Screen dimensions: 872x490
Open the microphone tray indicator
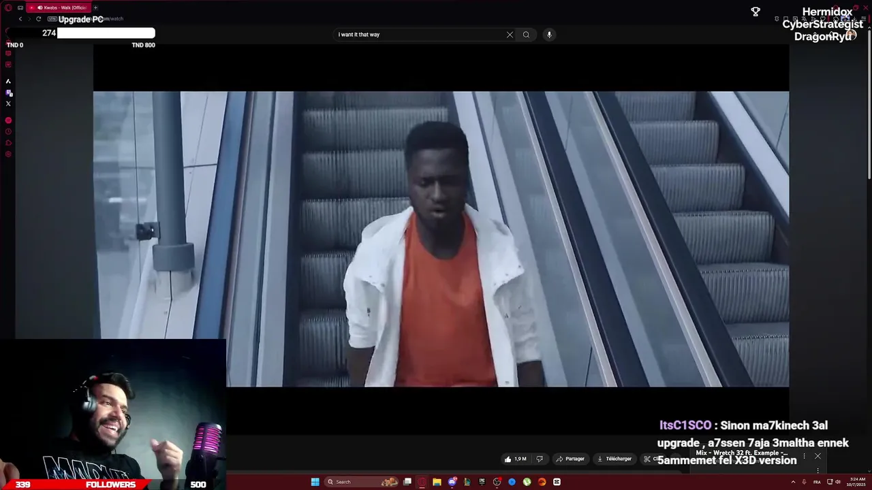(804, 482)
